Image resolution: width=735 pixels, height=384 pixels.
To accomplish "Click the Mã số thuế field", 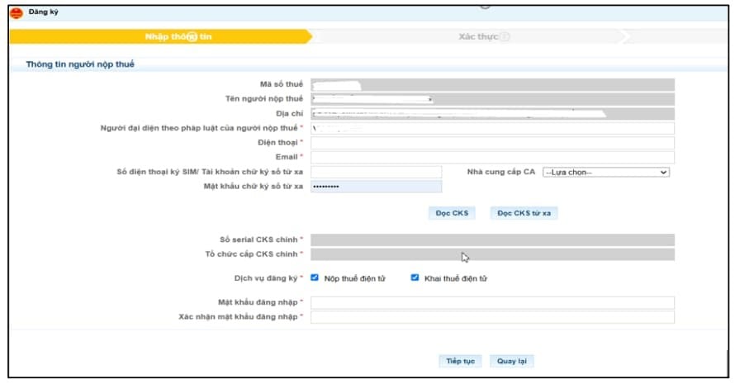I will (493, 84).
